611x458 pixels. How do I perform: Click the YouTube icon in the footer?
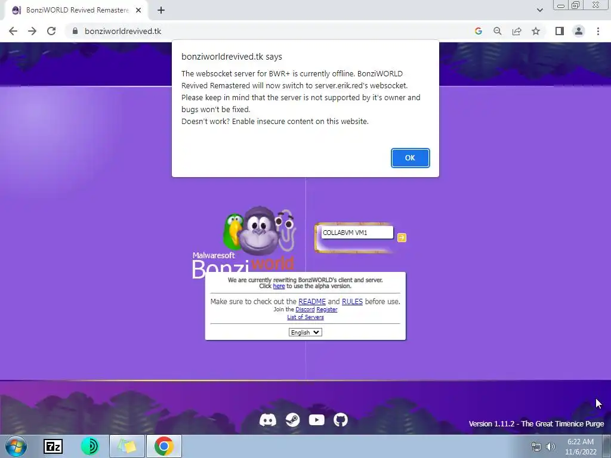(316, 420)
